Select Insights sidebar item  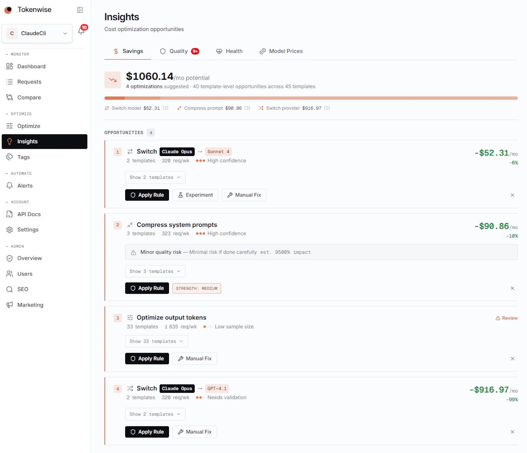coord(44,142)
